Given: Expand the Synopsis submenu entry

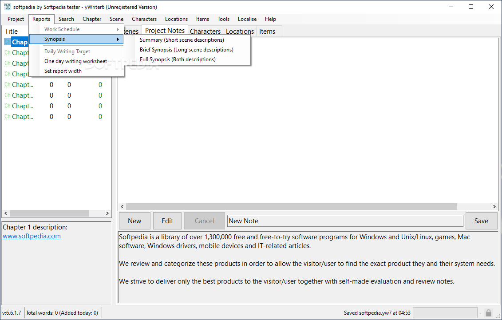Looking at the screenshot, I should tap(76, 39).
